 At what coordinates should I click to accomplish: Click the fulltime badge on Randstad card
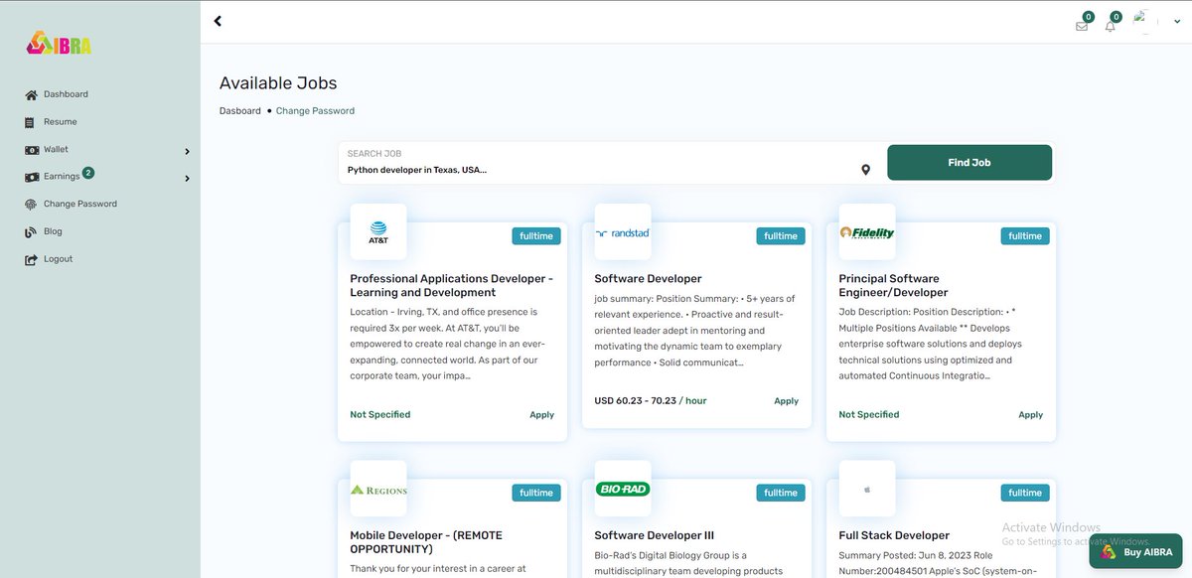pos(781,236)
